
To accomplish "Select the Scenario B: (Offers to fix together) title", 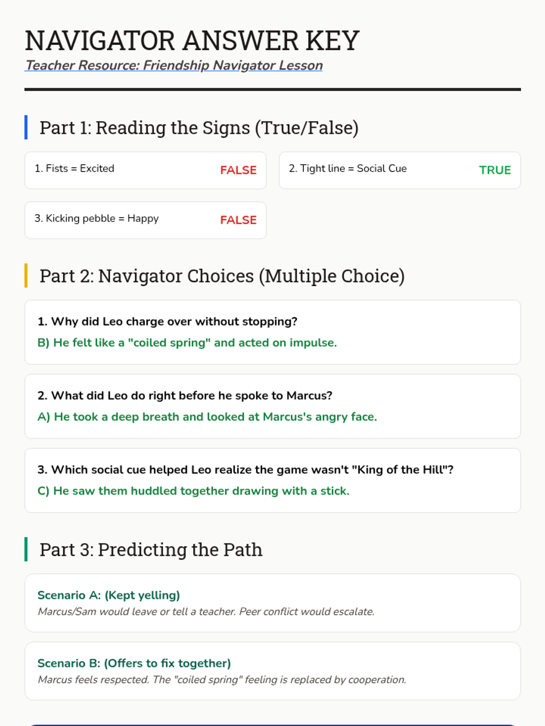I will [x=134, y=663].
